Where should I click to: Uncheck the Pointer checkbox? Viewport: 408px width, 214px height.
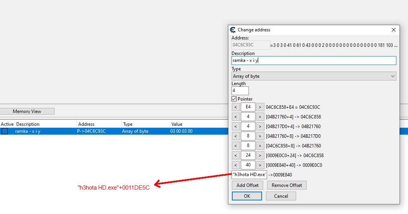pos(234,99)
